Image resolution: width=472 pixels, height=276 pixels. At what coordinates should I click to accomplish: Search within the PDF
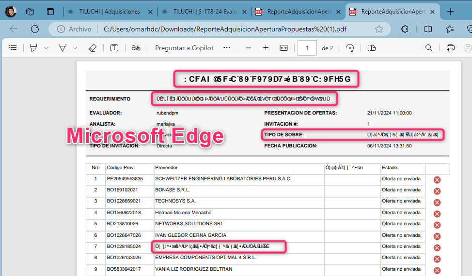click(429, 48)
